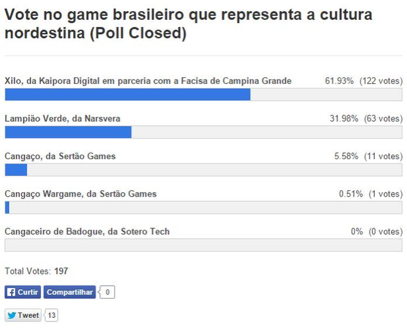Image resolution: width=407 pixels, height=329 pixels.
Task: Click the Lampião Verde result bar
Action: [x=203, y=132]
